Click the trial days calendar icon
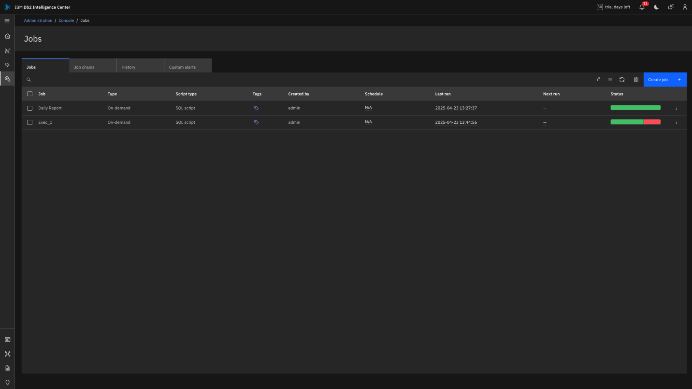The height and width of the screenshot is (389, 692). point(600,7)
